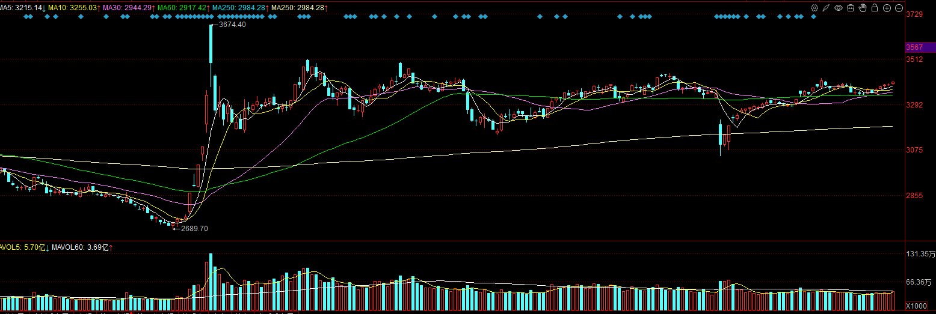Click the 2855 price axis value
Image resolution: width=936 pixels, height=314 pixels.
point(914,196)
